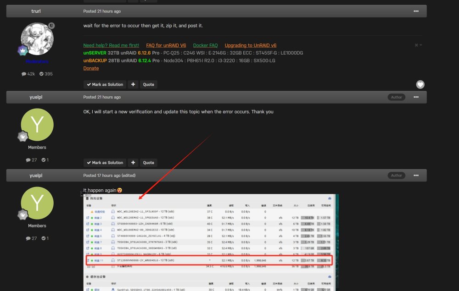Open signature options dropdown arrow beside X
459x291 pixels.
(x=421, y=45)
